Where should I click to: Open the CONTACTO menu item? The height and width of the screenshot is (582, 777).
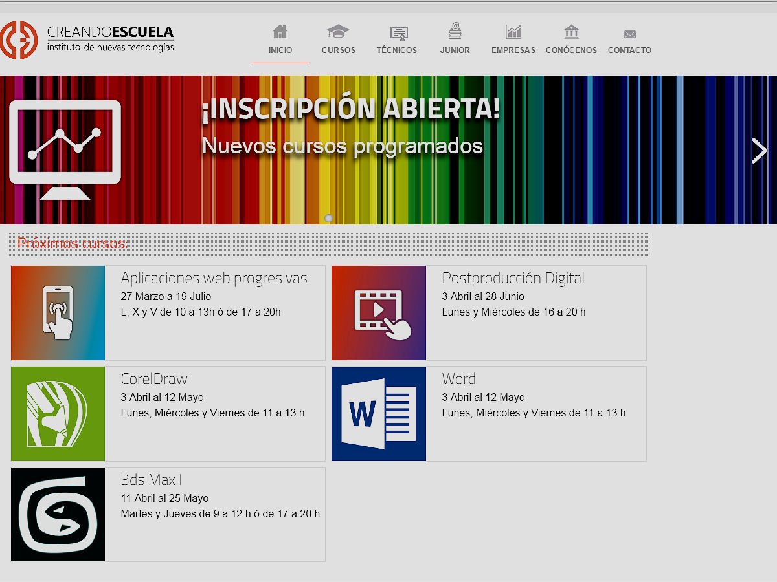[629, 50]
